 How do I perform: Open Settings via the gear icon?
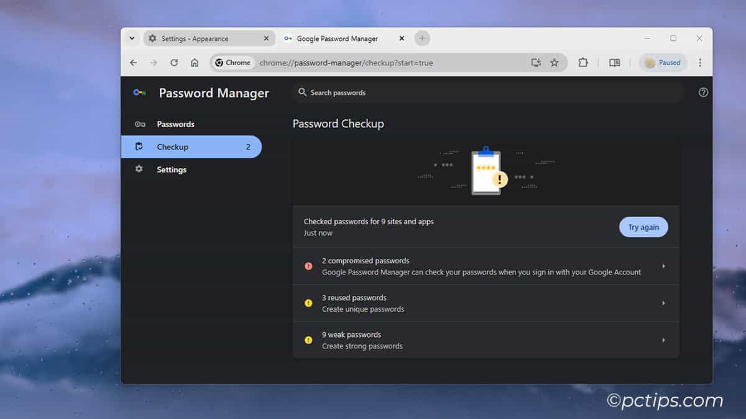click(139, 169)
